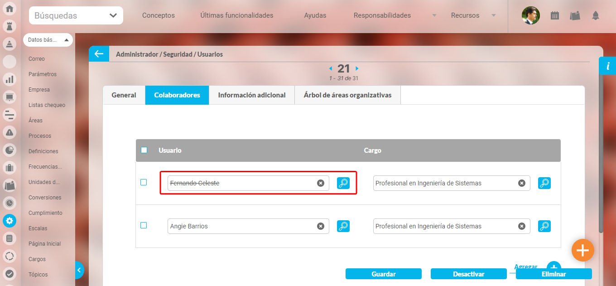
Task: Click the search icon next to Fernando Celeste
Action: [x=343, y=183]
